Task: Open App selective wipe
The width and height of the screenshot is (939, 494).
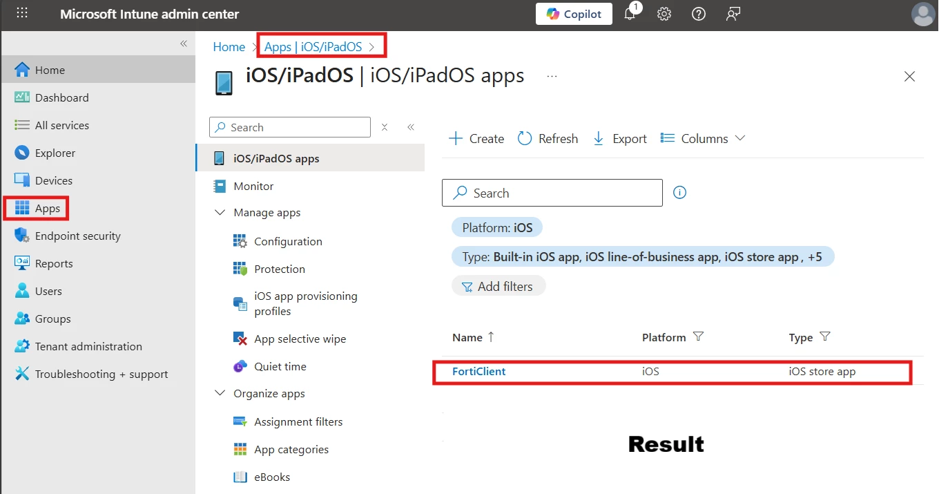Action: click(x=300, y=339)
